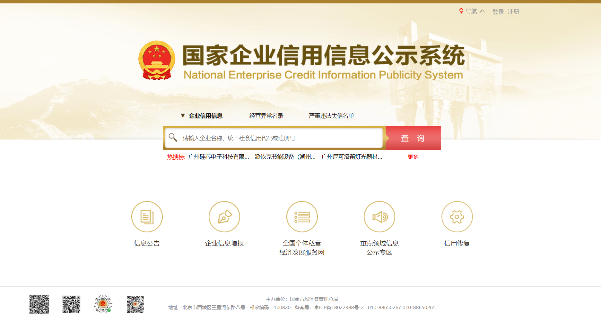Click hot search 广州硅芯电子科技有限 entry
Screen dimensions: 601x314
coord(218,157)
